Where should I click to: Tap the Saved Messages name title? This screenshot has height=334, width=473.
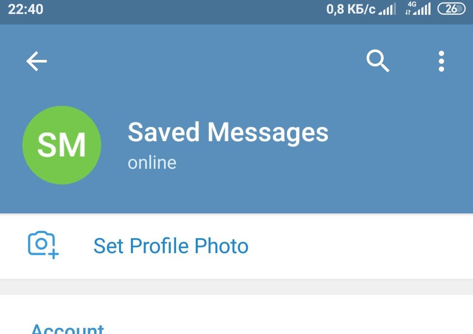coord(228,132)
